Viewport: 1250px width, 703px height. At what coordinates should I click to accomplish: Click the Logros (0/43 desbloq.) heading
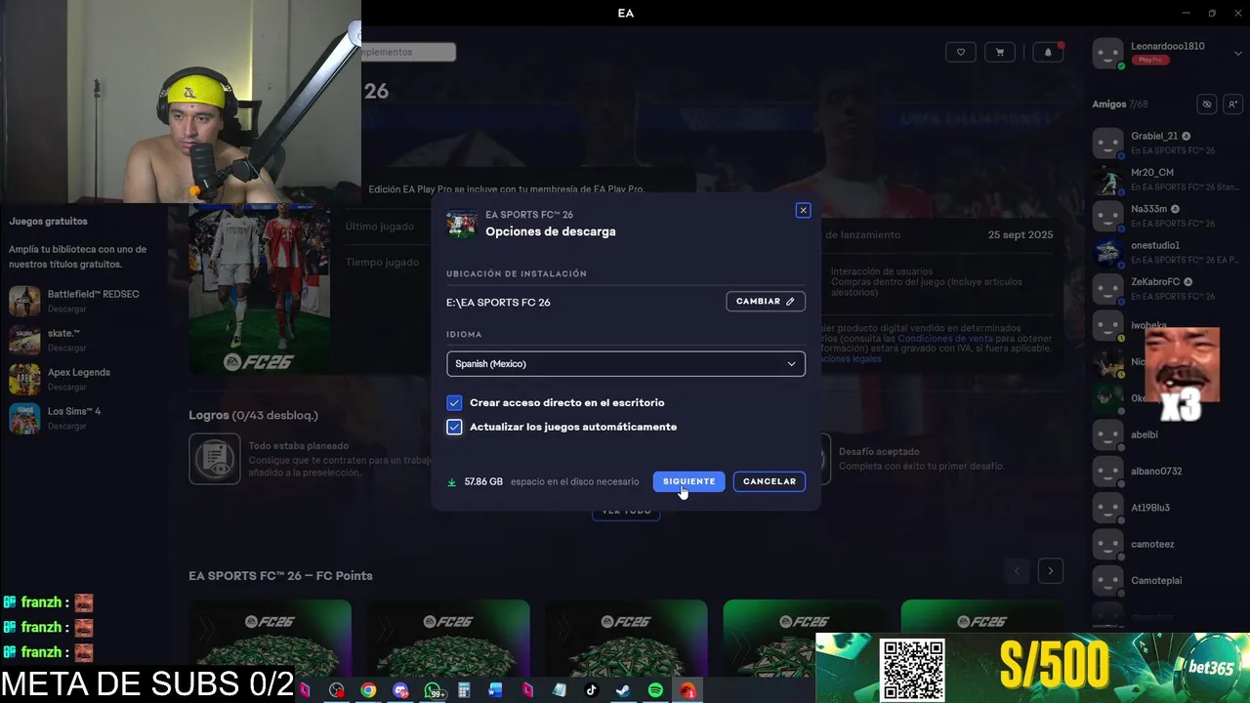[x=254, y=415]
